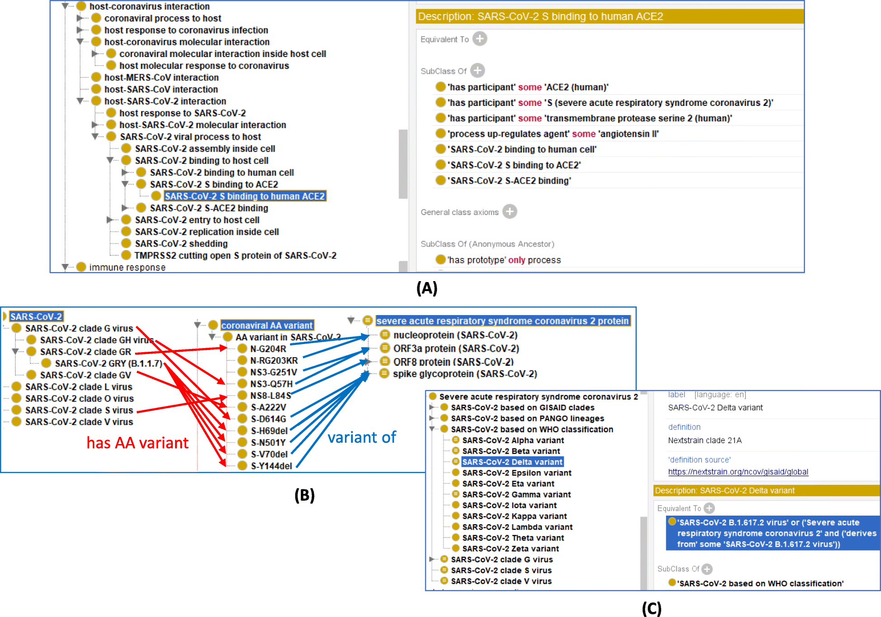Click the label value SARS-CoV-2 Delta variant
Screen dimensions: 881x617
(x=715, y=407)
